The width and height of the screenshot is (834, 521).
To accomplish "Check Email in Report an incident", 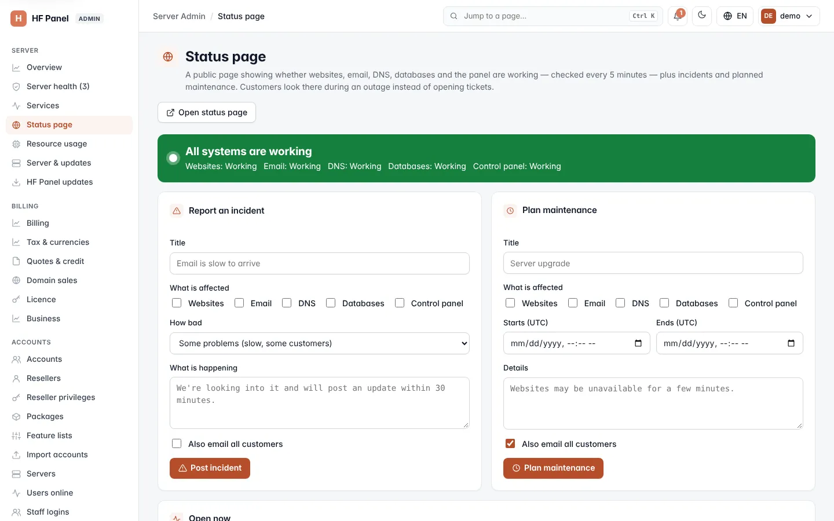I will 239,303.
